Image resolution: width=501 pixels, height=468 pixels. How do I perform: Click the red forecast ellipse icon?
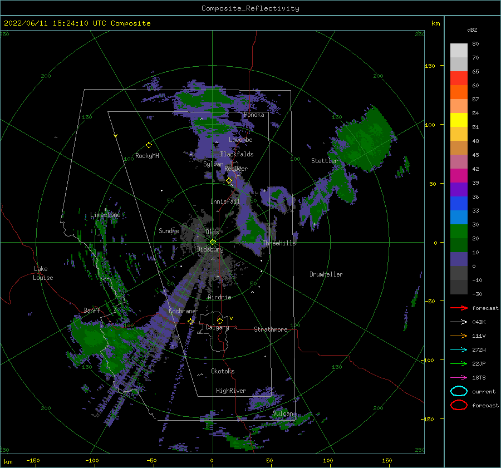tap(459, 405)
